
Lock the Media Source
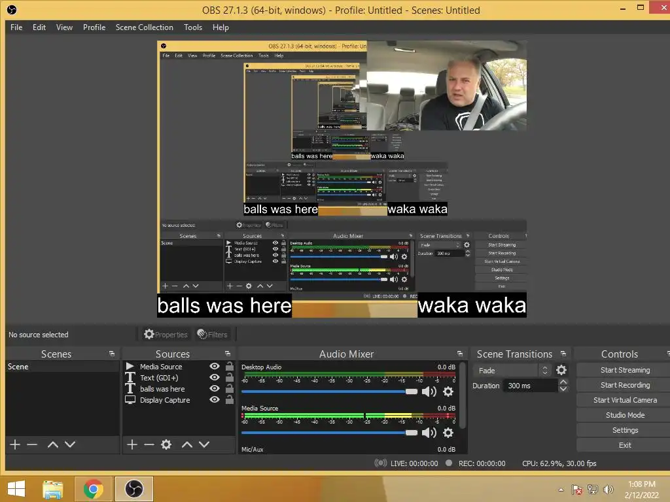tap(230, 366)
